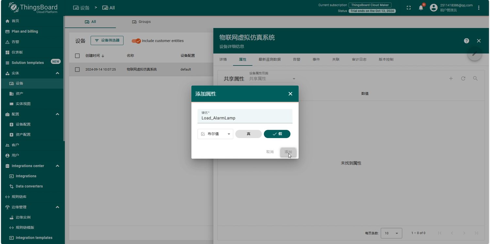Toggle Include customer entities switch
The height and width of the screenshot is (244, 490).
pos(136,41)
